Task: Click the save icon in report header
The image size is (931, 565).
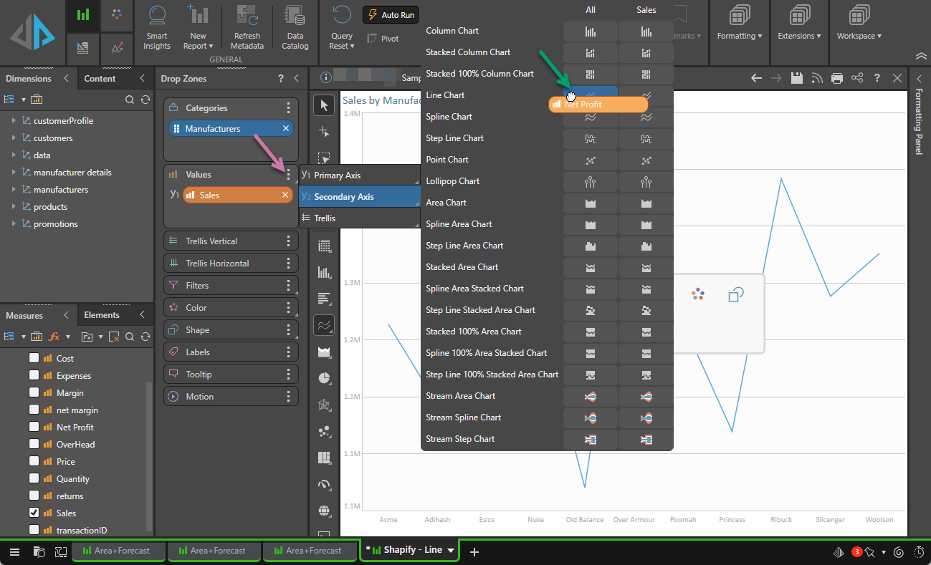Action: [796, 78]
